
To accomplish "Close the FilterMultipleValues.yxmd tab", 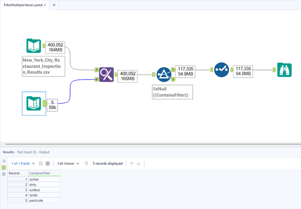I will tap(45, 5).
